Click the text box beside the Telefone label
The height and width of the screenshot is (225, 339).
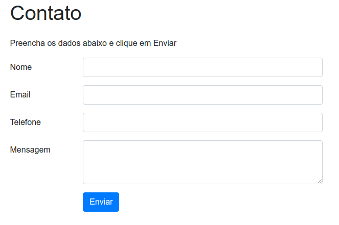pos(202,122)
